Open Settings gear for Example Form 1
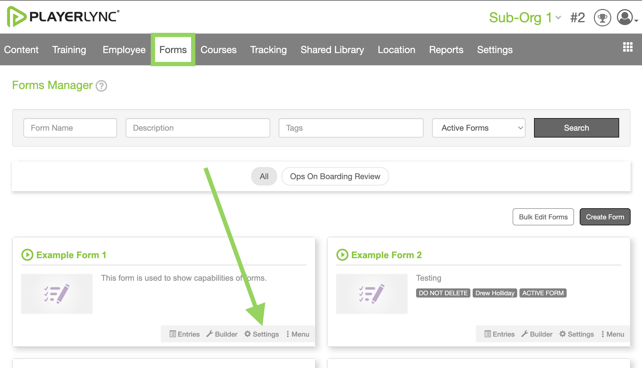The width and height of the screenshot is (642, 368). point(262,334)
